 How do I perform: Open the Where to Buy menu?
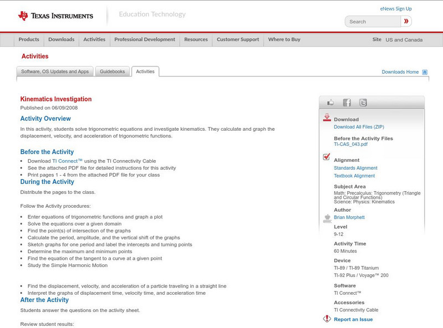tap(284, 39)
